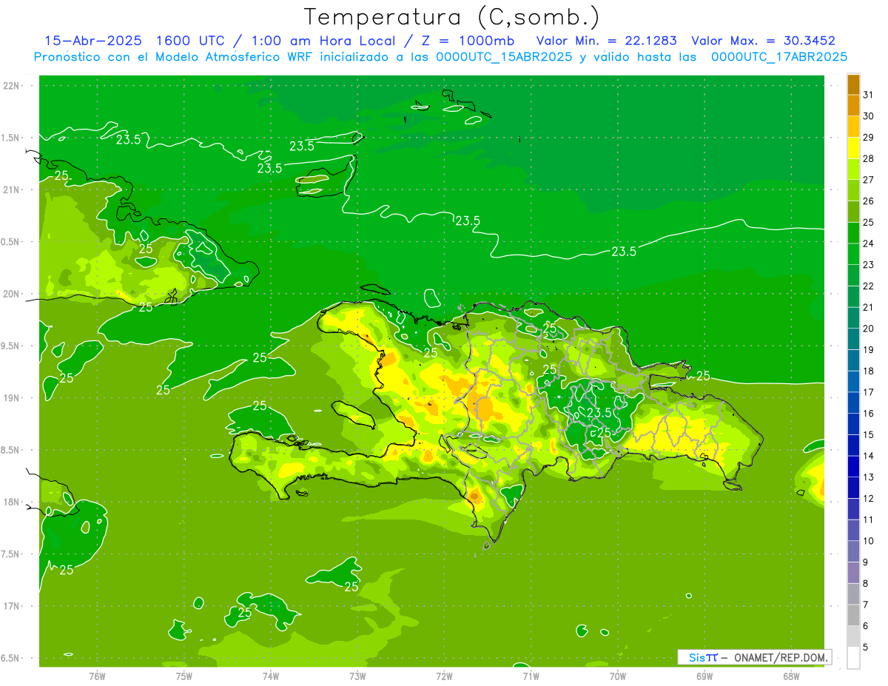Click the "72W" longitude axis label
Image resolution: width=888 pixels, height=686 pixels.
[444, 676]
